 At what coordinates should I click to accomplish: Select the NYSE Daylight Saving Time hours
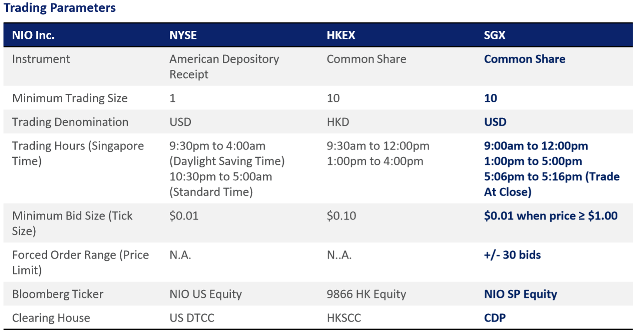(x=226, y=153)
